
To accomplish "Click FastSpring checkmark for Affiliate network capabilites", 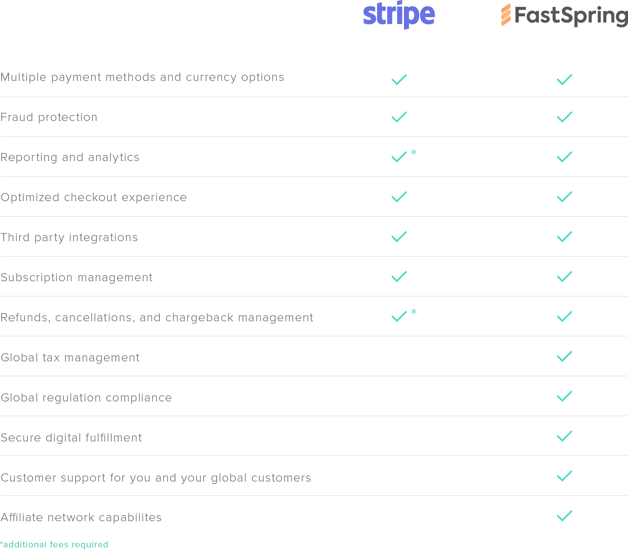I will click(565, 516).
